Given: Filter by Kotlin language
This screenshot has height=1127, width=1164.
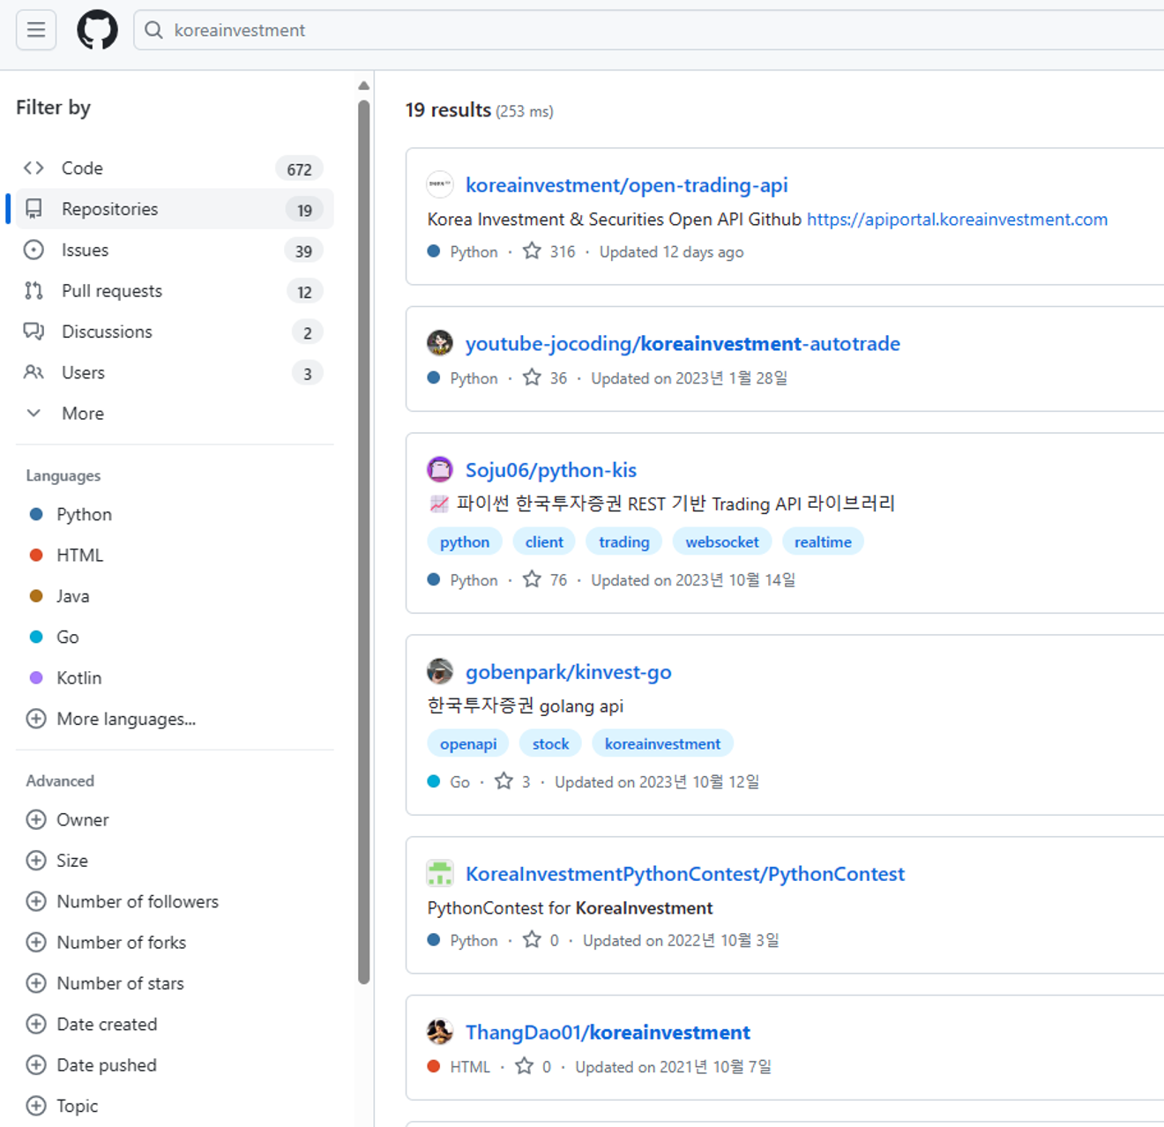Looking at the screenshot, I should 79,678.
